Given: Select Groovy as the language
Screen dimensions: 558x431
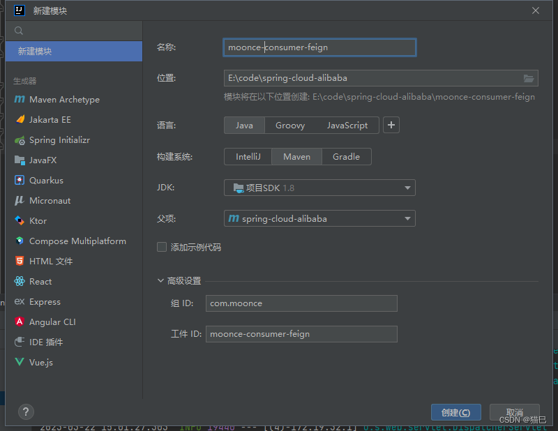Looking at the screenshot, I should click(290, 126).
